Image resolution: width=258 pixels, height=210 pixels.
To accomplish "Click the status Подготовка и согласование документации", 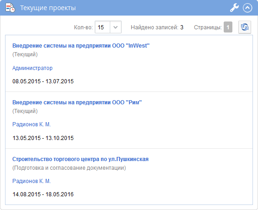I will [x=69, y=168].
